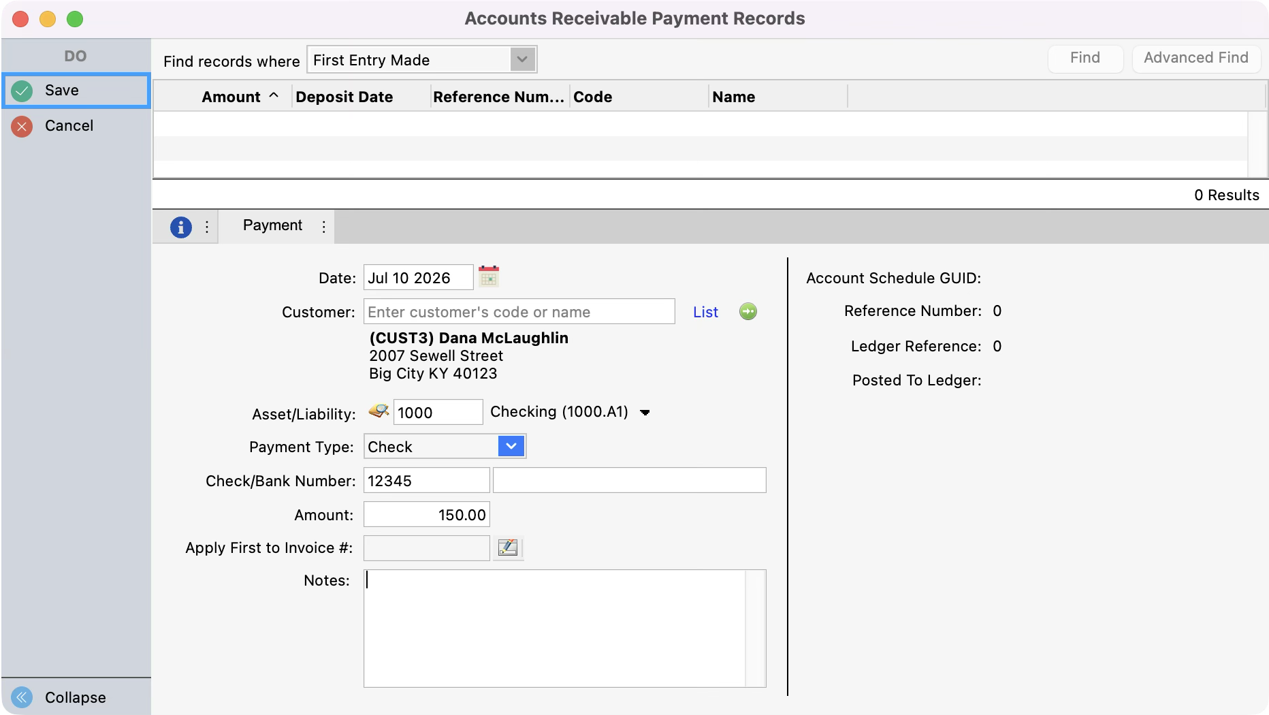Click the Big City KY 40123 line
Screen dimensions: 1269x715
(433, 374)
